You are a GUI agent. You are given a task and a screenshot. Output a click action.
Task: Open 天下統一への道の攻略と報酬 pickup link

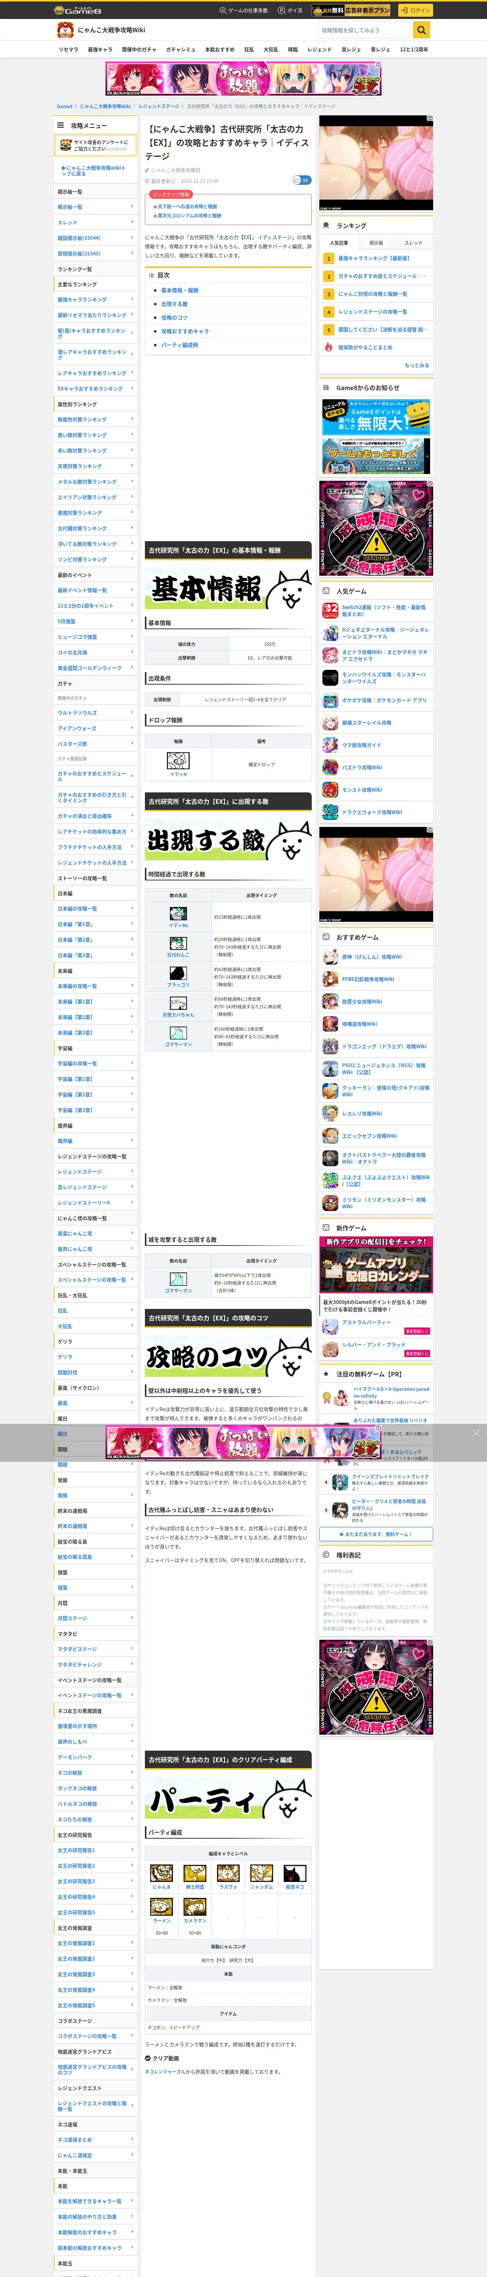[187, 206]
